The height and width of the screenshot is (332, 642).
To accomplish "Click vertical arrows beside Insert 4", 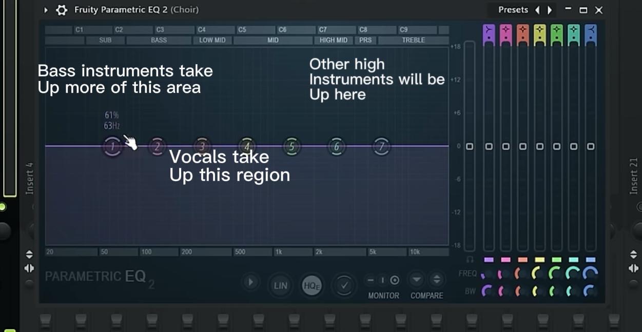I will tap(29, 255).
